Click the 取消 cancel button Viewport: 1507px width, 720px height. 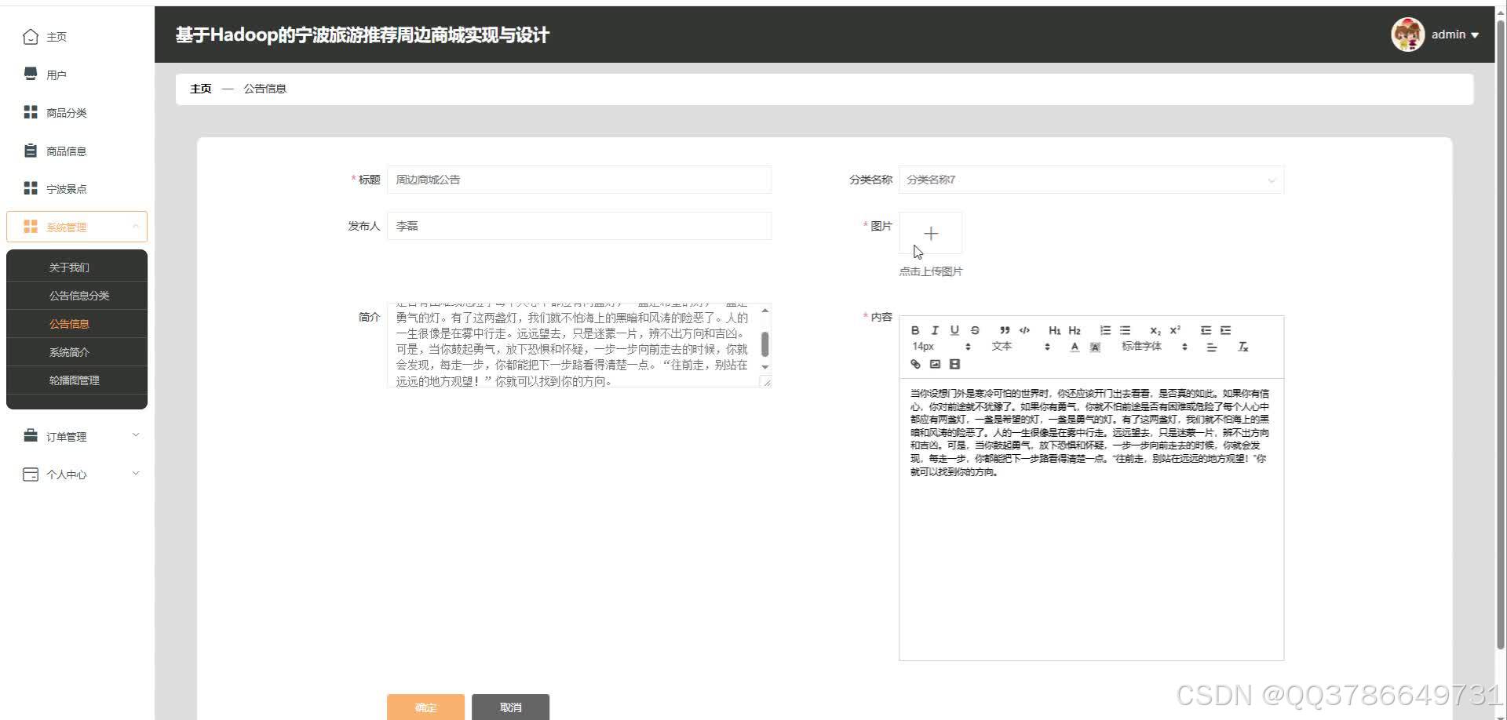tap(510, 707)
